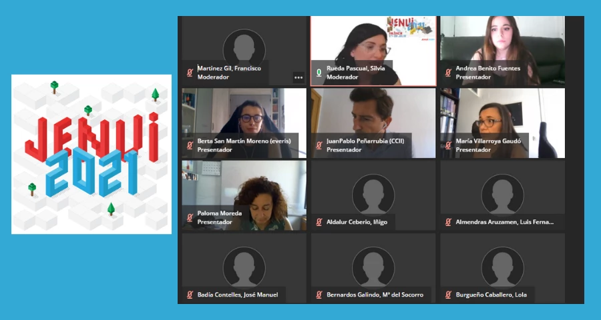Click the JENUI 2021 logo image
This screenshot has width=601, height=320.
pos(91,154)
